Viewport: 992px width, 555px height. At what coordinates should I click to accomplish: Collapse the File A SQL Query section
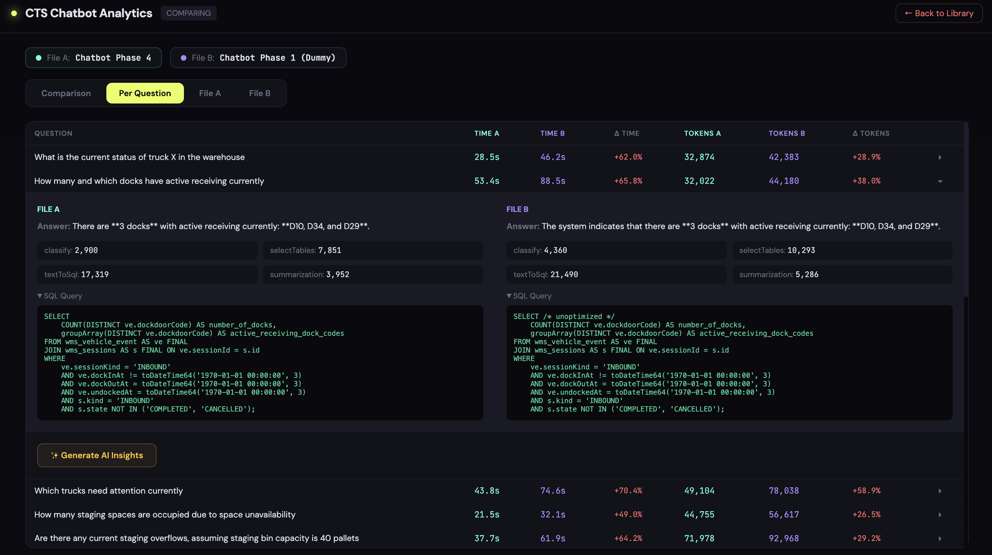point(60,296)
